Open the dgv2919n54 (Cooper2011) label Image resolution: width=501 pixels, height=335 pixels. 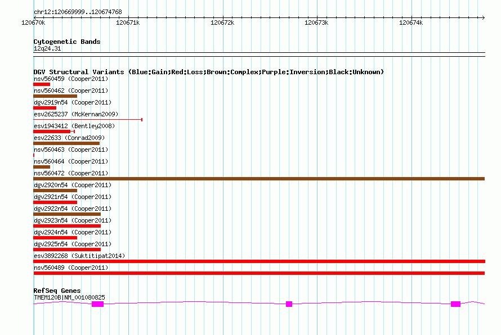coord(73,102)
